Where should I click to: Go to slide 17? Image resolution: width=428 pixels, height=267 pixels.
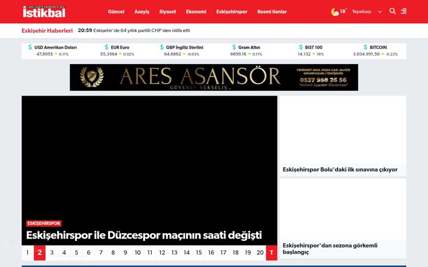[x=224, y=253]
